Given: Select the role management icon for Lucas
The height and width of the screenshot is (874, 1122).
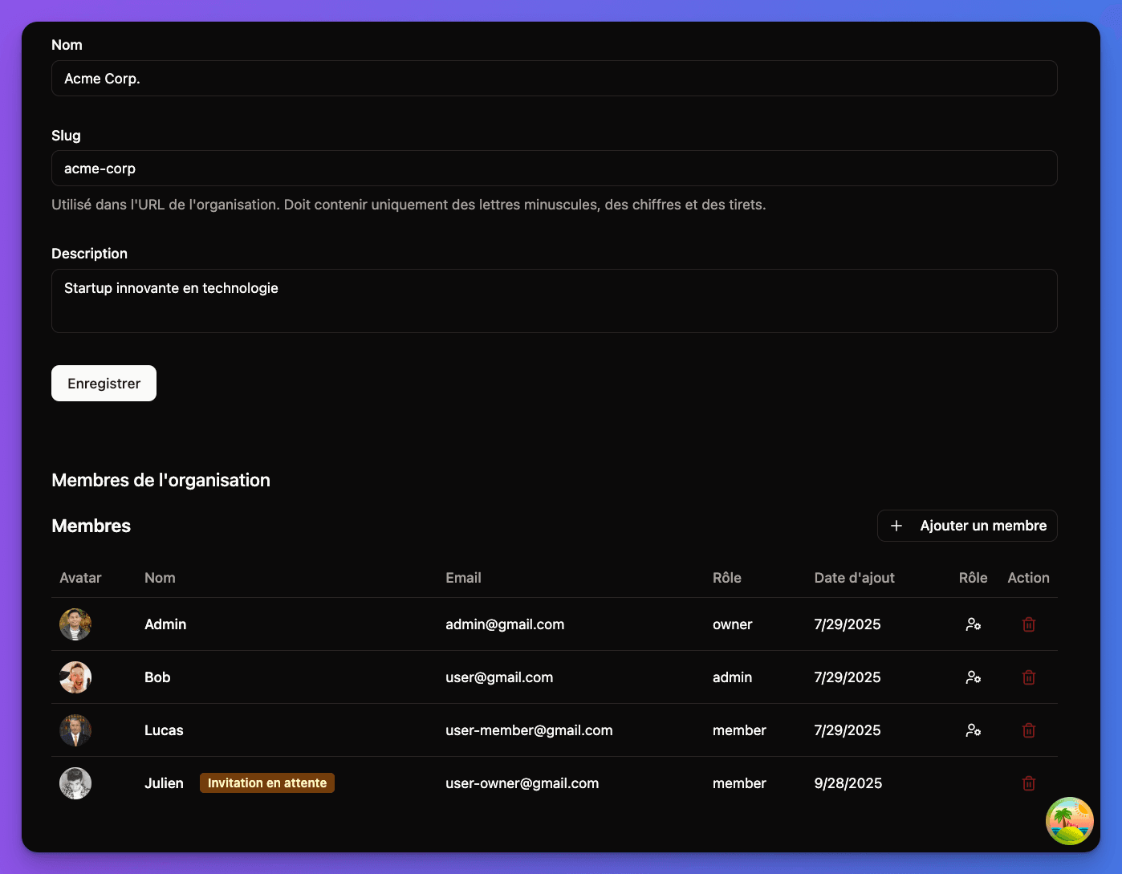Looking at the screenshot, I should tap(974, 730).
